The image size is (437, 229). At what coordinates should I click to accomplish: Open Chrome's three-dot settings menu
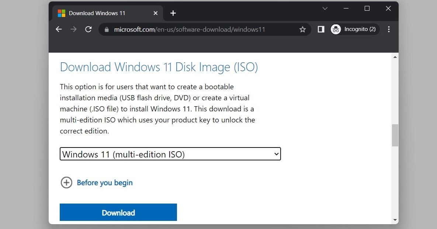tap(389, 29)
